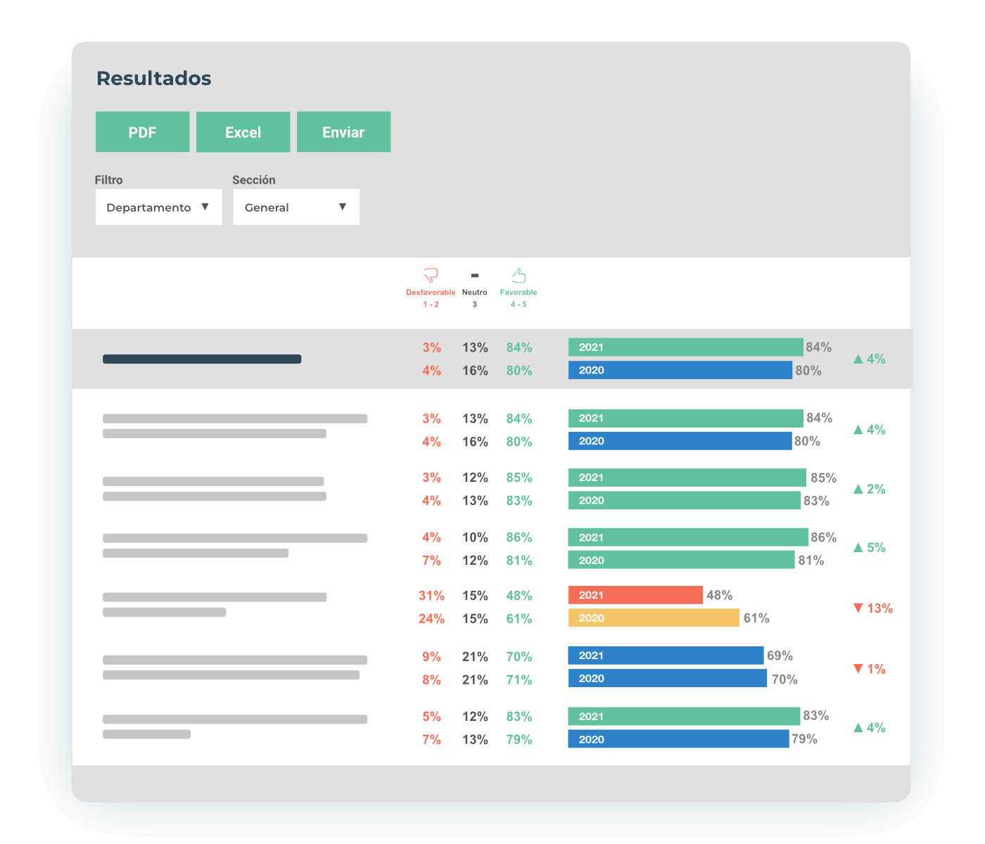Click the 8% unfavorable value
The height and width of the screenshot is (844, 985).
[x=431, y=680]
